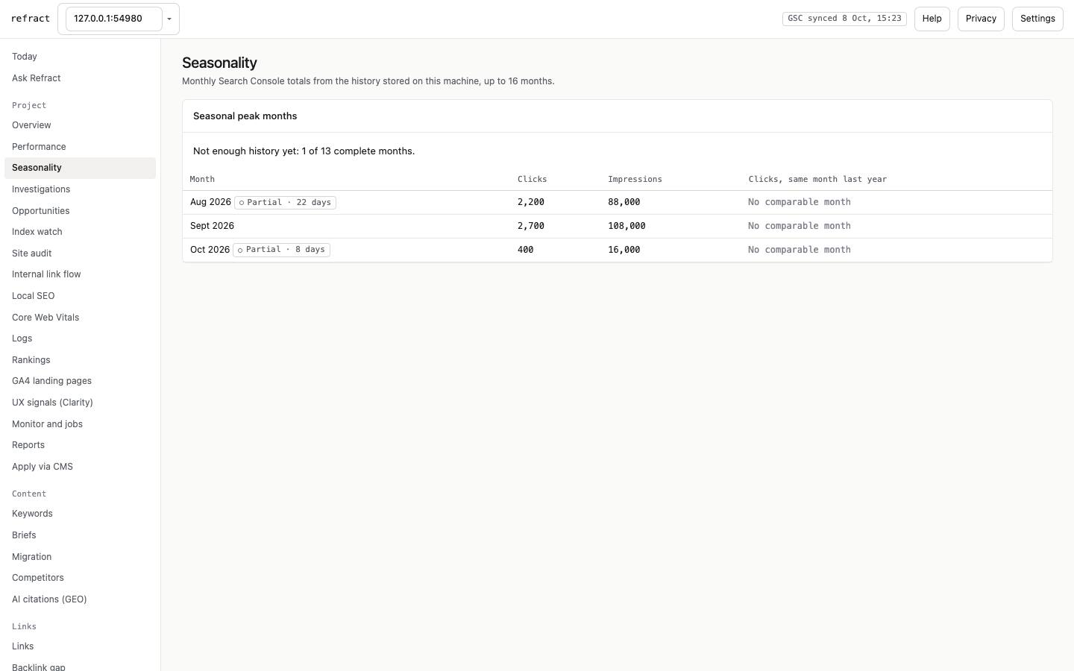
Task: Open Site audit
Action: (80, 253)
